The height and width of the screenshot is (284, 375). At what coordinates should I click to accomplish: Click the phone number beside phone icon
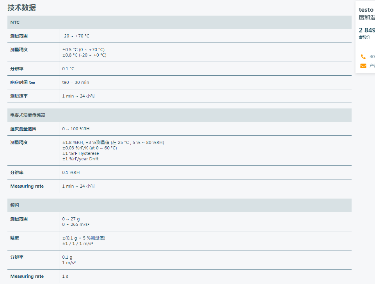pyautogui.click(x=372, y=57)
